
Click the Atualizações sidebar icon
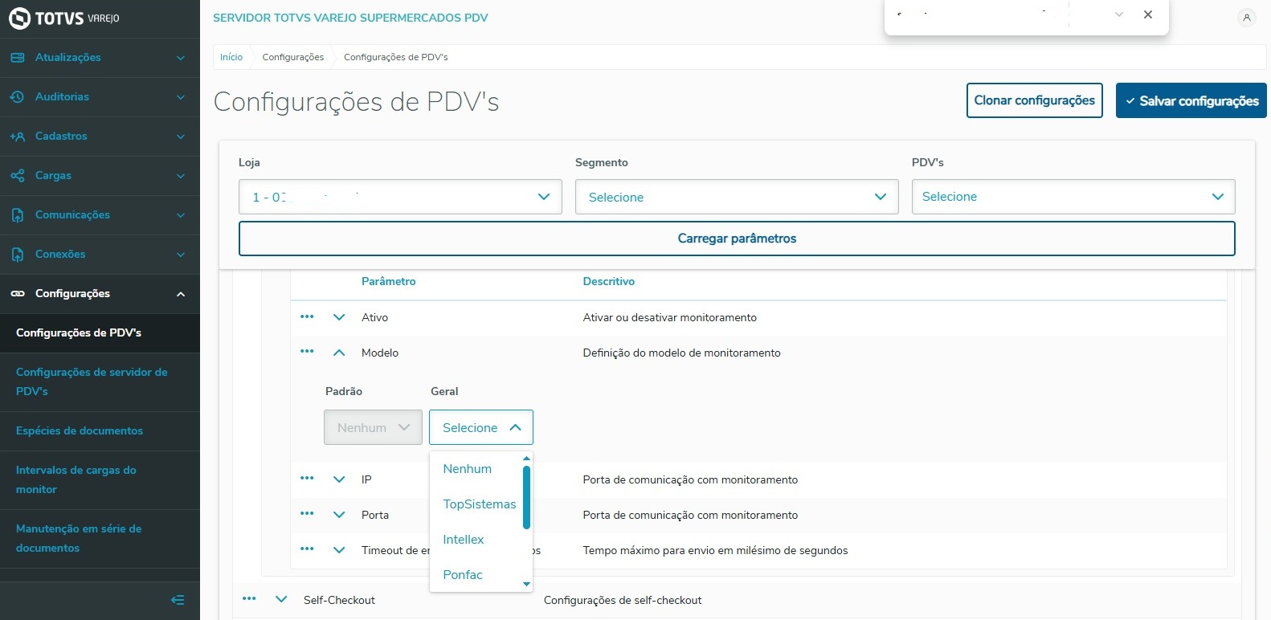(x=18, y=58)
